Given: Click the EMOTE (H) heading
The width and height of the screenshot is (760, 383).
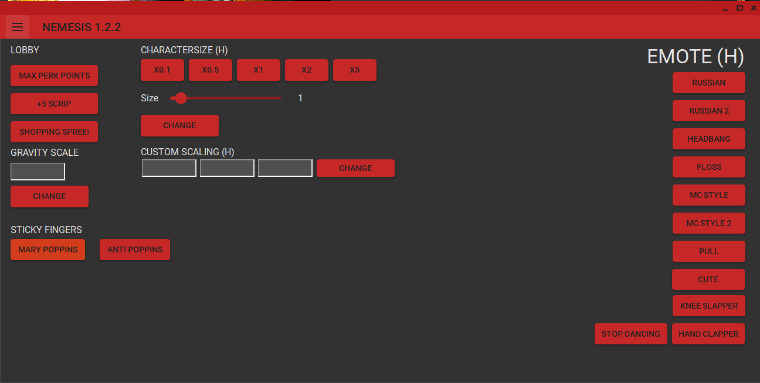Looking at the screenshot, I should click(x=695, y=56).
